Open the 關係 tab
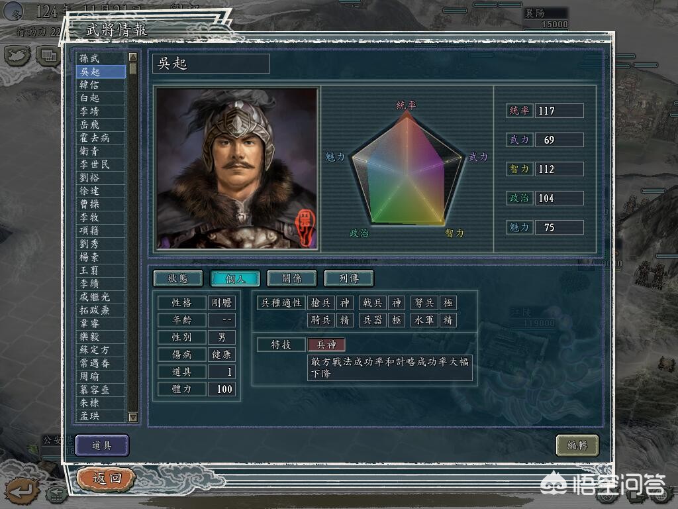Viewport: 678px width, 509px height. tap(291, 278)
